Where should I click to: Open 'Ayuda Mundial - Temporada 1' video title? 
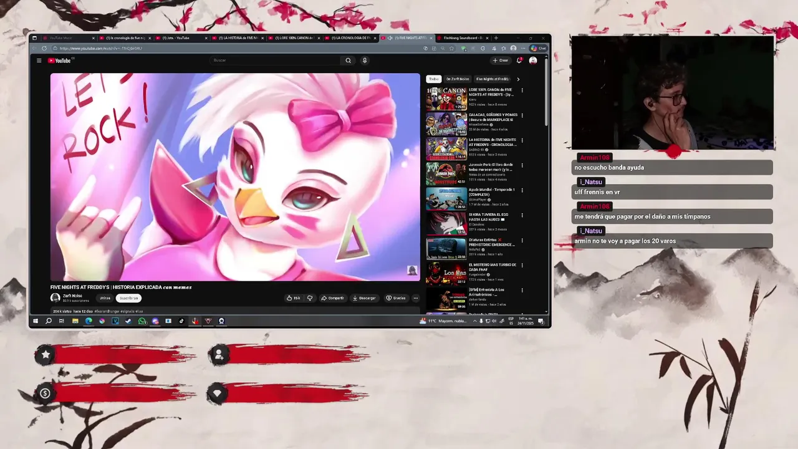click(492, 192)
